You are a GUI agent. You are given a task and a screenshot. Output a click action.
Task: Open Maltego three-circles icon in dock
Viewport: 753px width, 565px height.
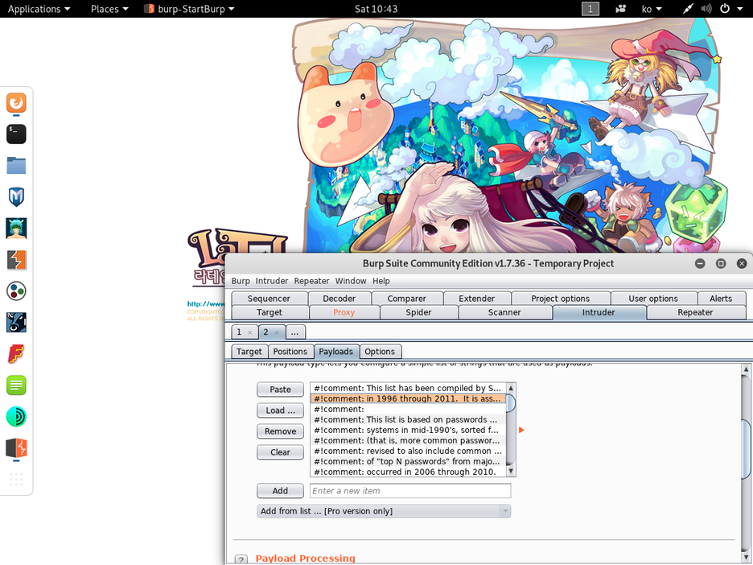pos(16,291)
